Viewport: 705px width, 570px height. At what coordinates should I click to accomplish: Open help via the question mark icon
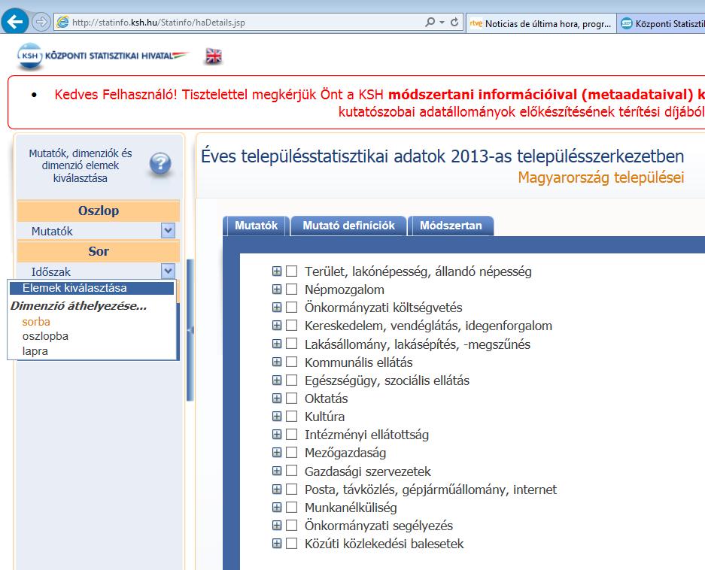point(160,164)
